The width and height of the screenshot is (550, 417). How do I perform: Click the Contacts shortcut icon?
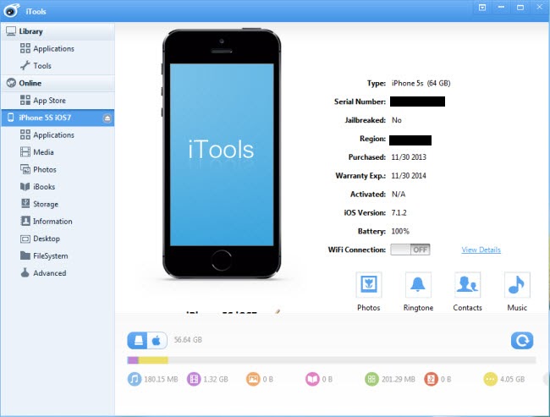point(468,285)
